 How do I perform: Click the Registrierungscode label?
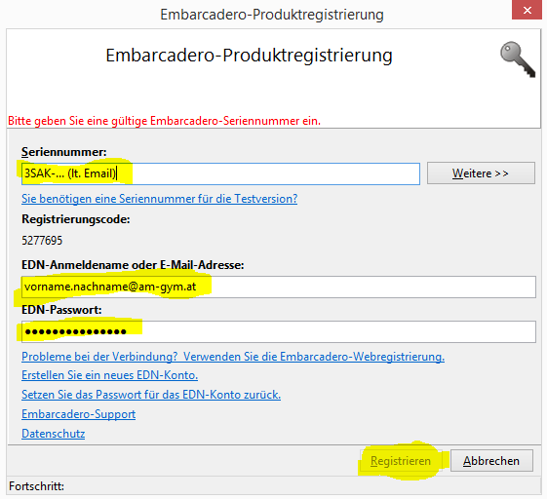(76, 219)
